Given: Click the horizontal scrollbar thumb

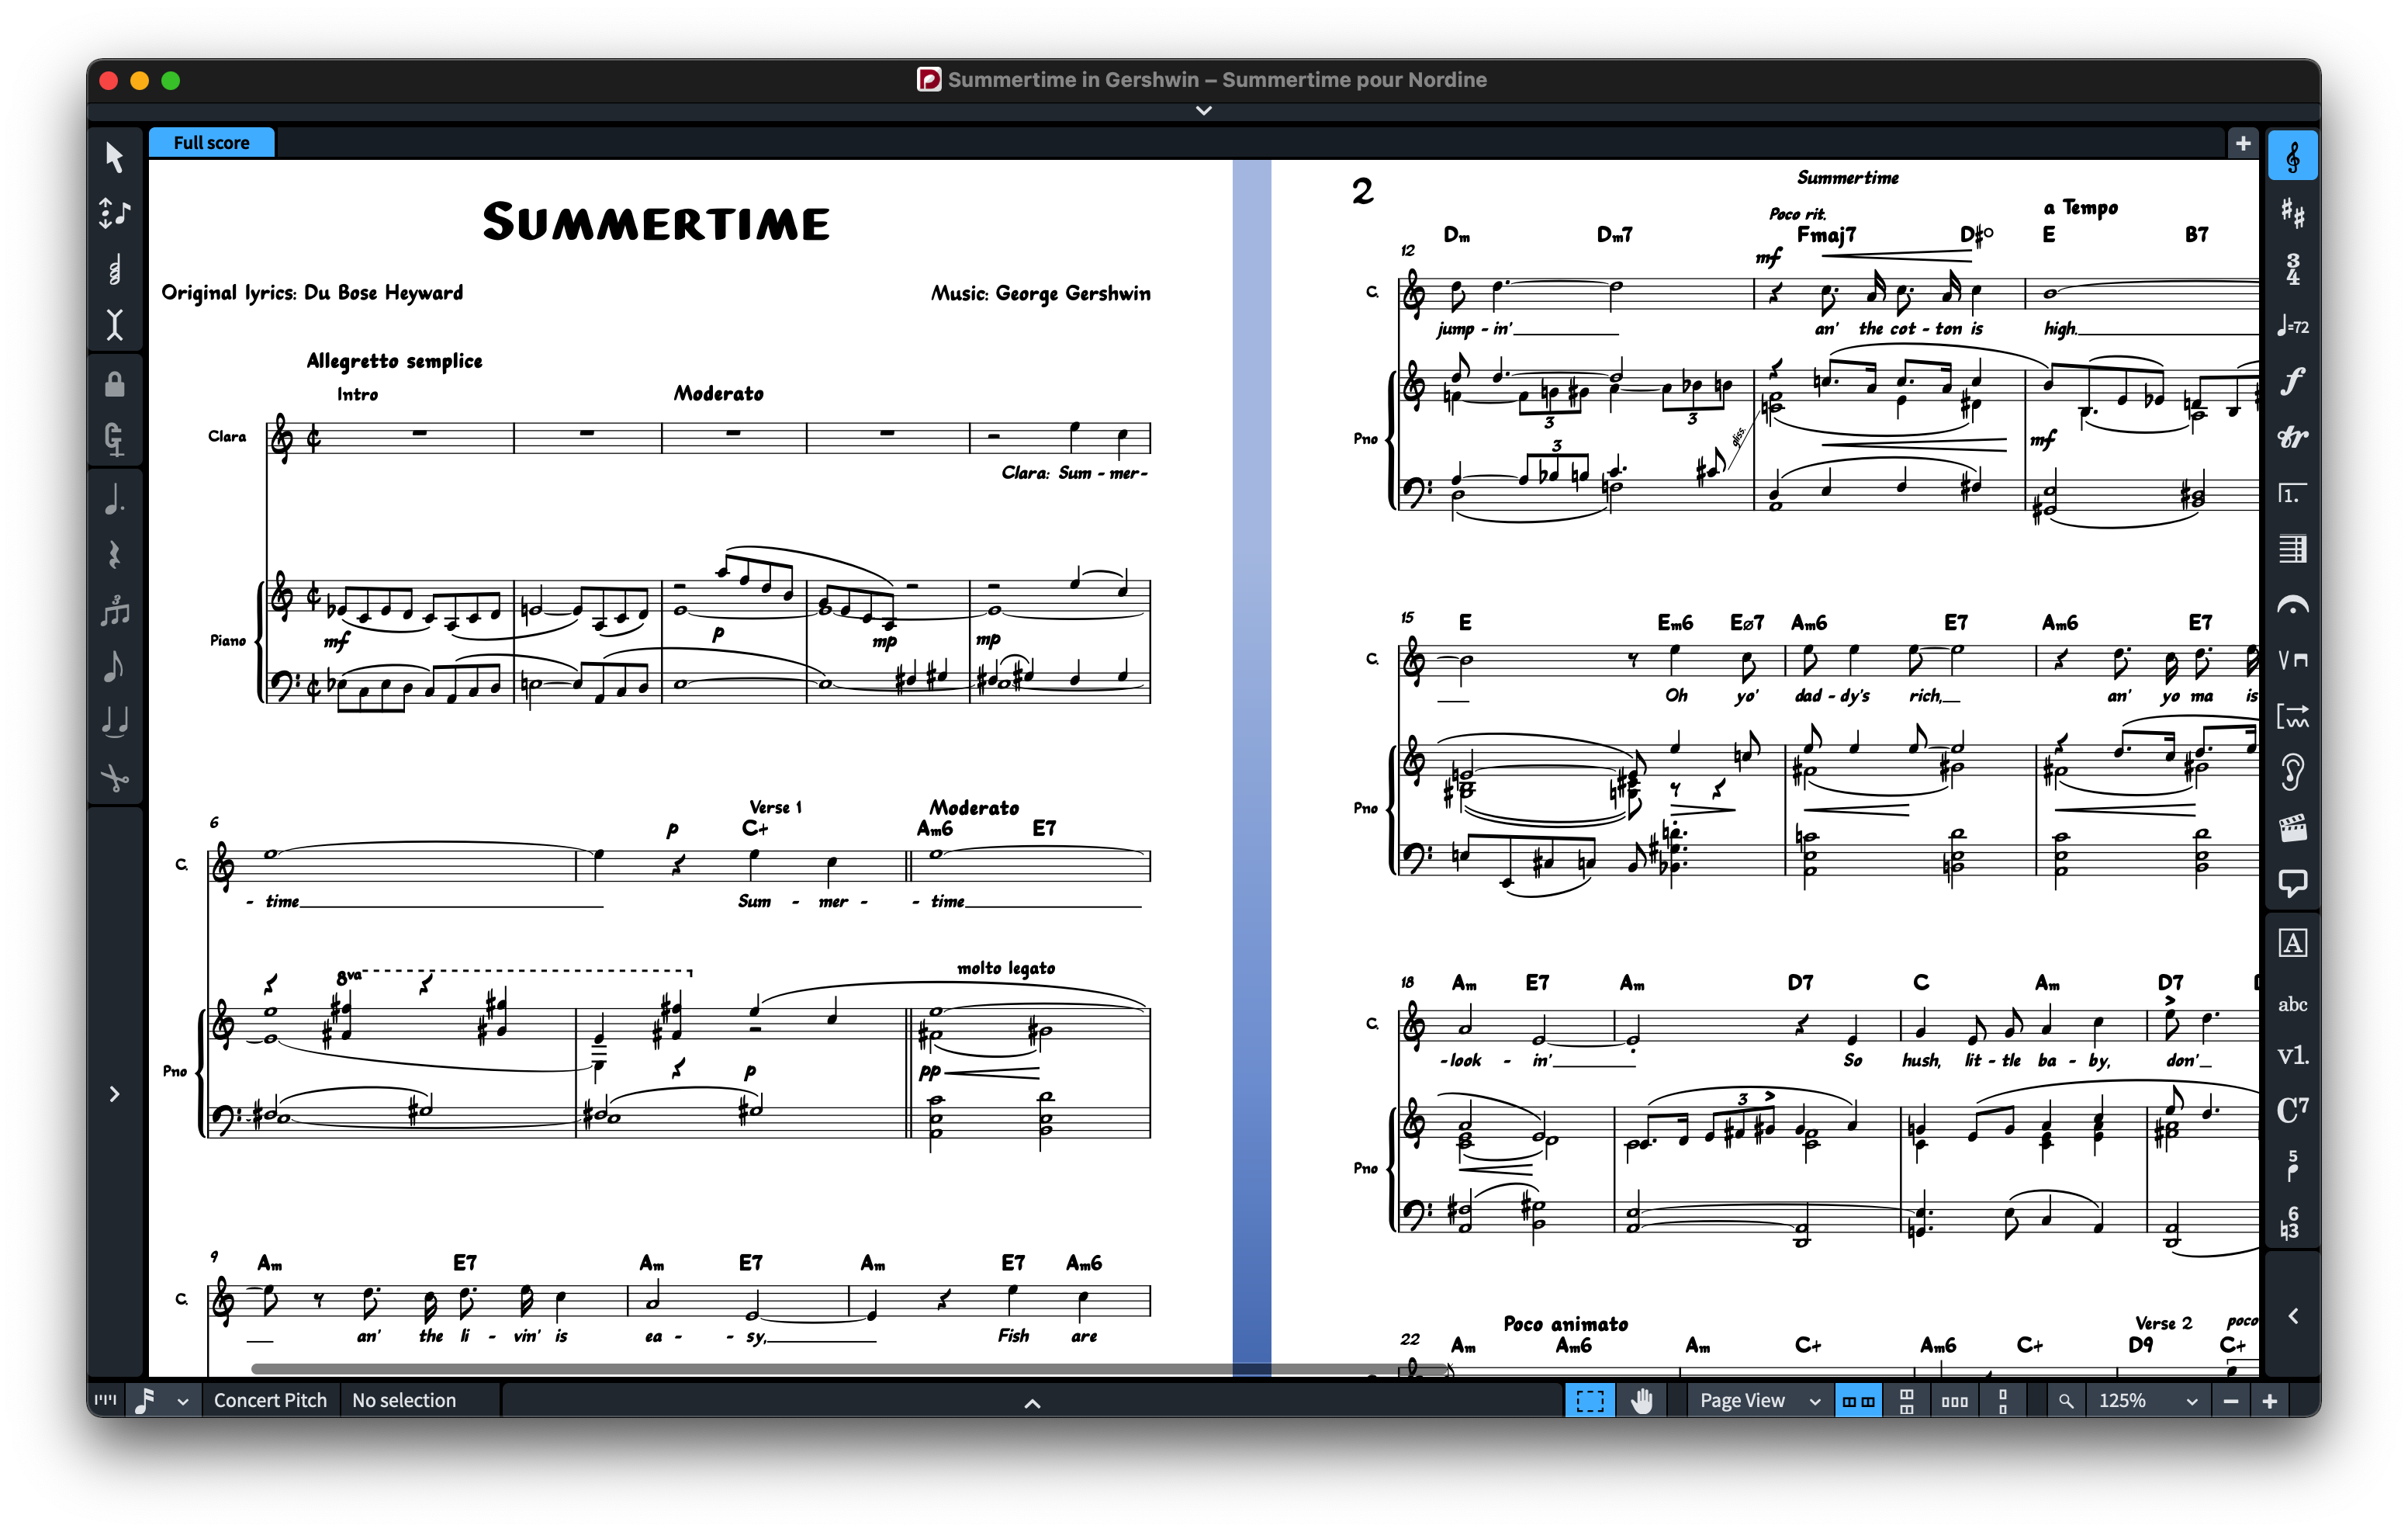Looking at the screenshot, I should click(849, 1368).
